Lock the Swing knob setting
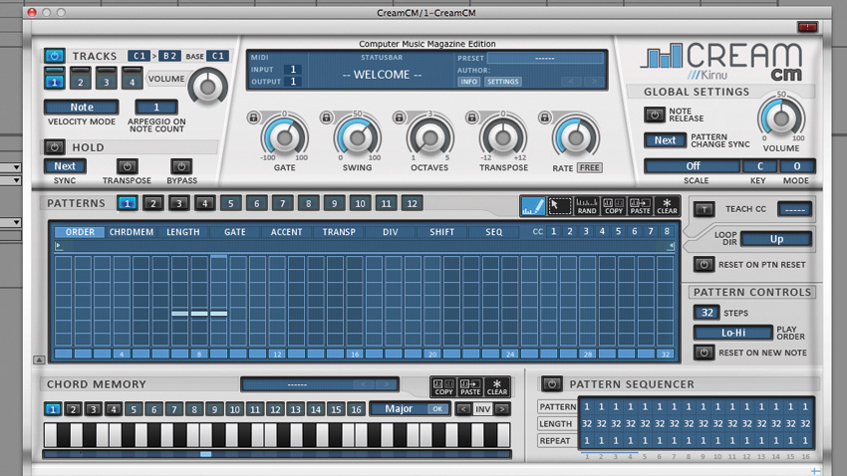 point(325,118)
